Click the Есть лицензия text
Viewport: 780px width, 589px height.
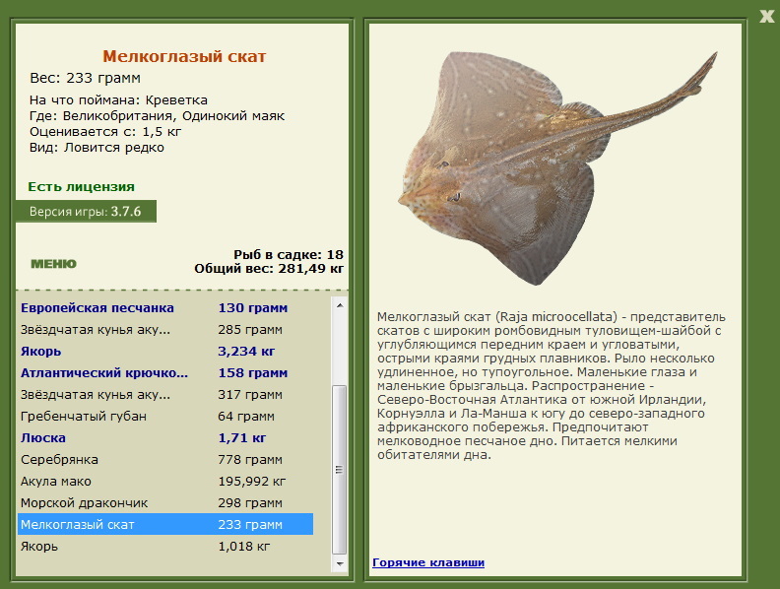(81, 186)
